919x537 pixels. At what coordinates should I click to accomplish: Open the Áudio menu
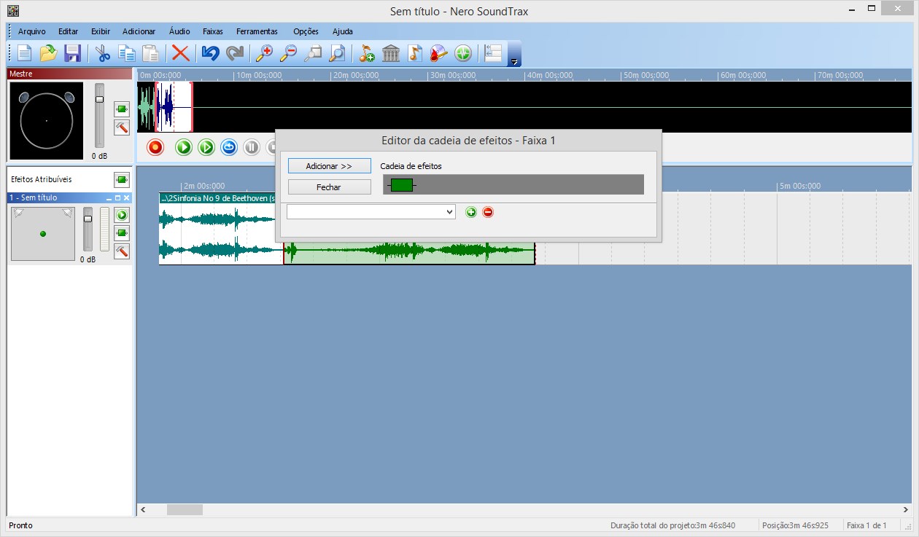pos(179,31)
